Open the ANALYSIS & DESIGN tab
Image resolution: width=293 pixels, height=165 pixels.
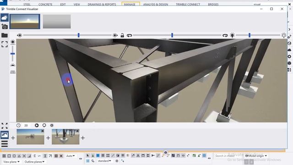(156, 4)
